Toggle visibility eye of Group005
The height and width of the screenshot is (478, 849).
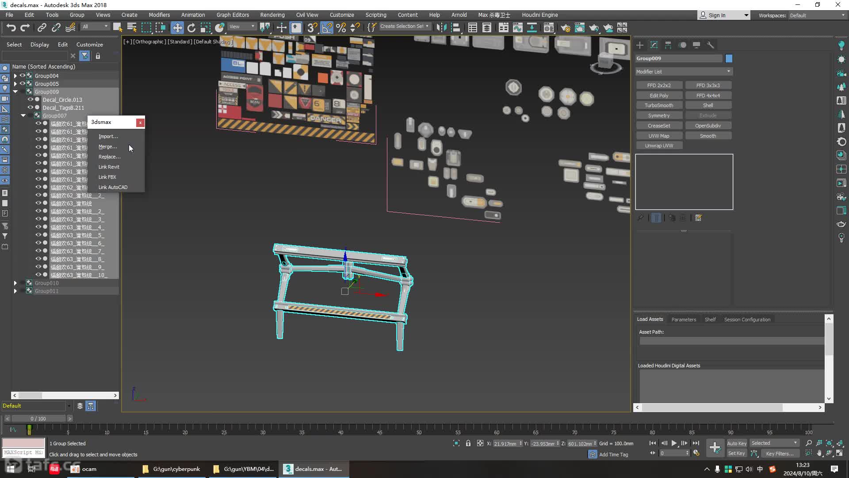tap(22, 84)
